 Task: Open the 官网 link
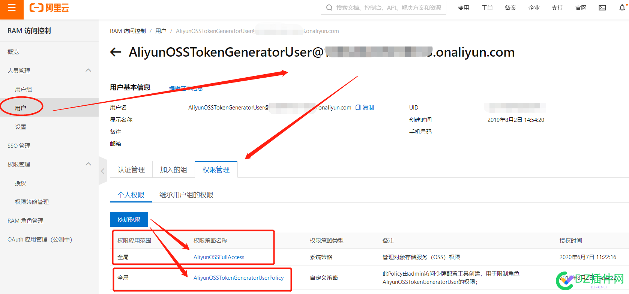(x=581, y=7)
